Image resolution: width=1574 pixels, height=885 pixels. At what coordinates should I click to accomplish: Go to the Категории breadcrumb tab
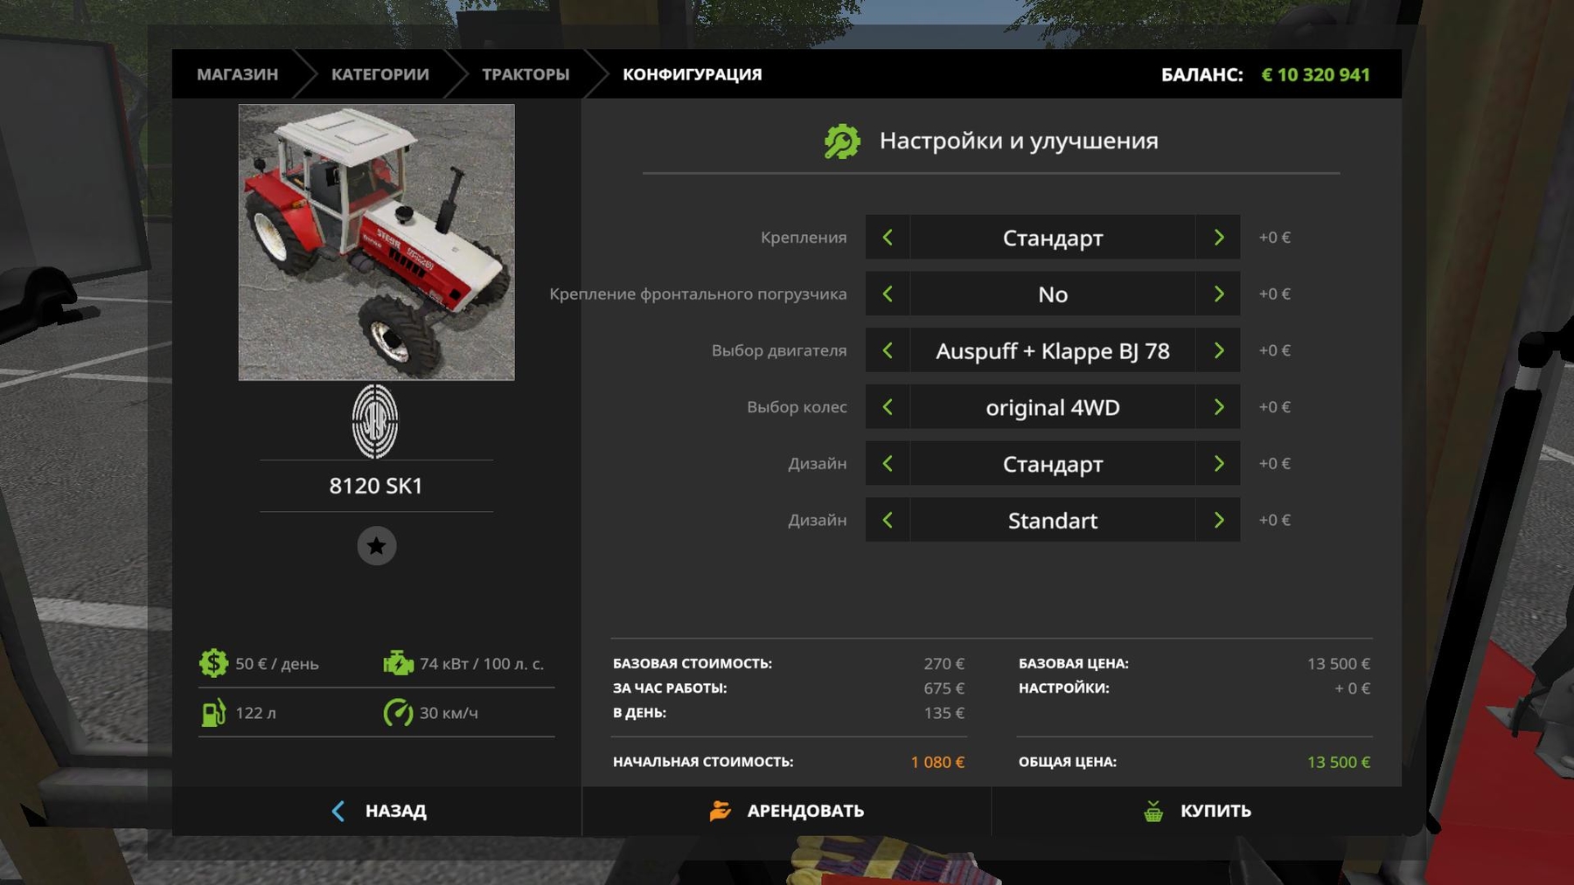point(380,74)
